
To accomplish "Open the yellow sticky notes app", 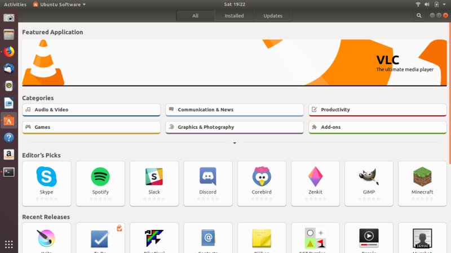I will (x=262, y=238).
